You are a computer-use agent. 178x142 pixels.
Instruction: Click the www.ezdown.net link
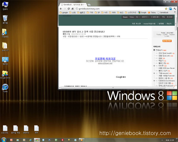105,63
